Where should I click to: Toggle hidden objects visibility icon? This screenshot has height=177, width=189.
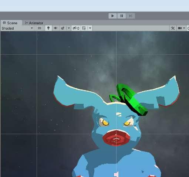coord(76,28)
